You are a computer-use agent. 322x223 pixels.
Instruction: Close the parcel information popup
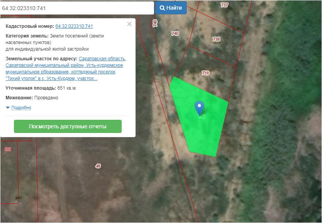click(129, 24)
